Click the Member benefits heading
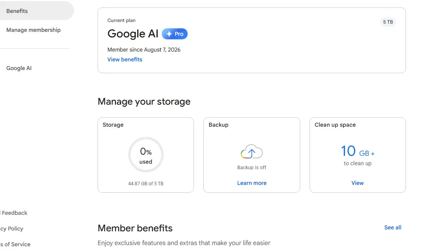Screen dimensions: 441x251 135,228
